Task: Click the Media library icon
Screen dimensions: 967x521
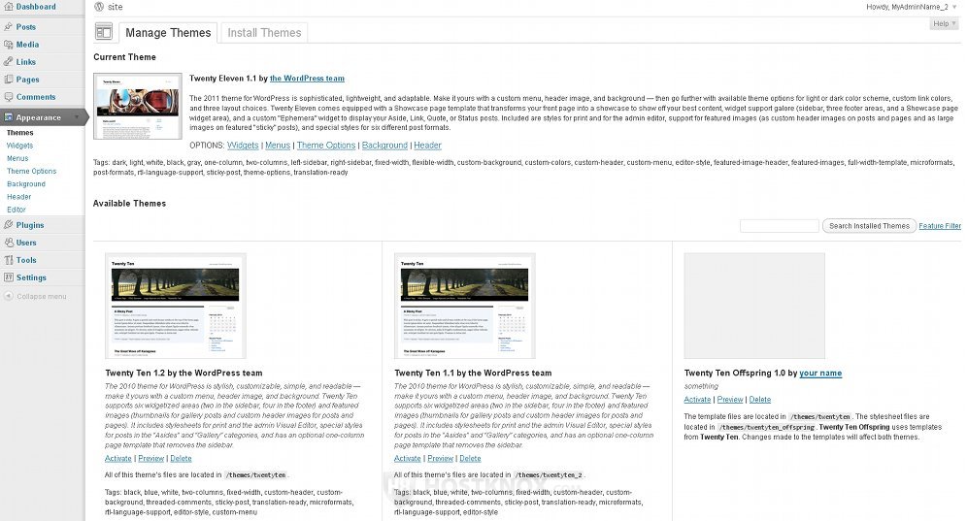Action: tap(9, 45)
